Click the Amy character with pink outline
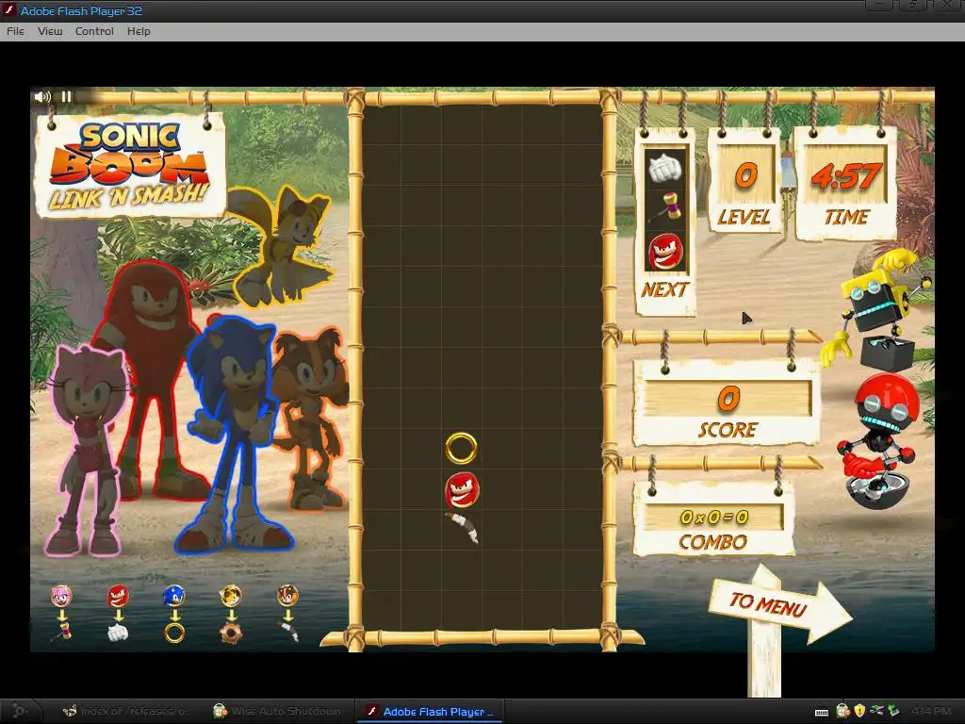This screenshot has width=965, height=724. click(x=86, y=450)
